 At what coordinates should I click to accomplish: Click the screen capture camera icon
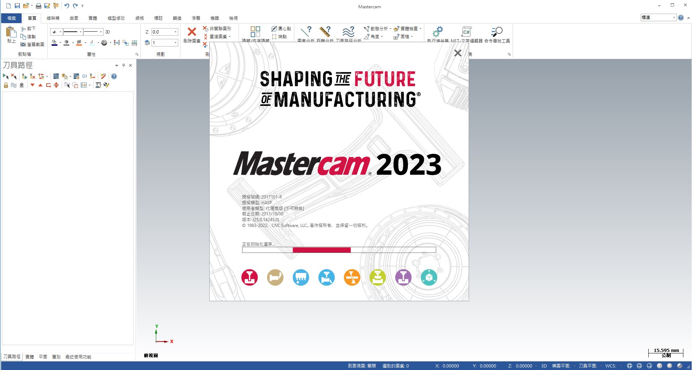tap(23, 44)
